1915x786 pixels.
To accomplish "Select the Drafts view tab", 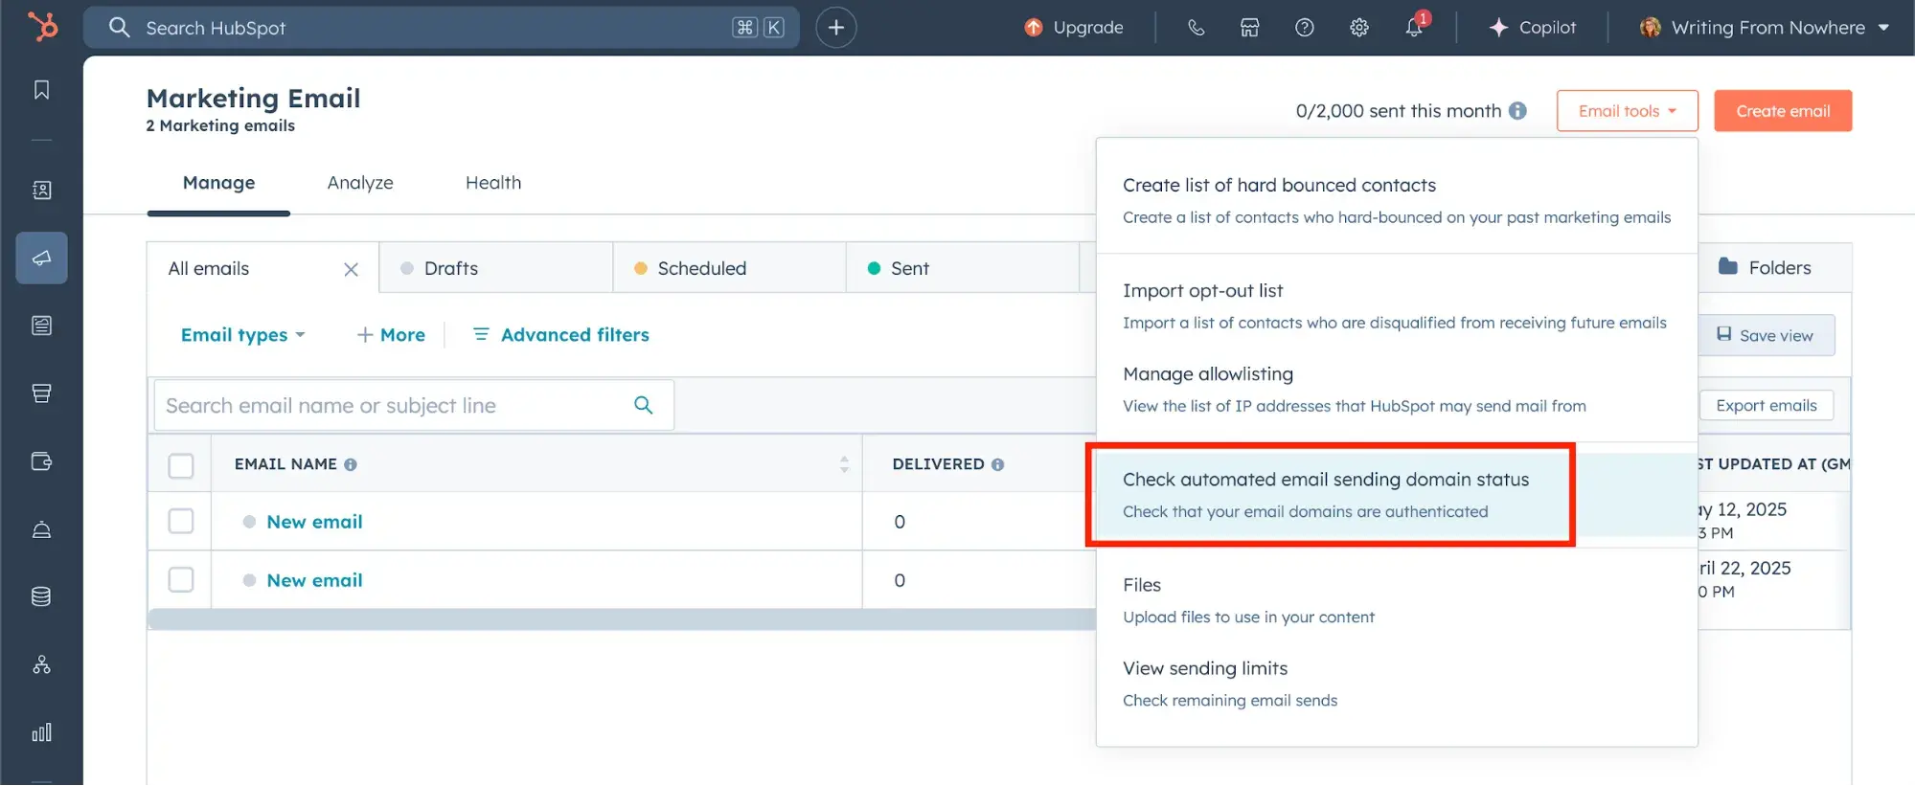I will (x=496, y=268).
